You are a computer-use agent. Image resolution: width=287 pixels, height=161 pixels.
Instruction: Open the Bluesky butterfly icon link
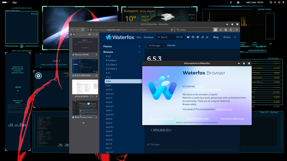click(x=188, y=37)
